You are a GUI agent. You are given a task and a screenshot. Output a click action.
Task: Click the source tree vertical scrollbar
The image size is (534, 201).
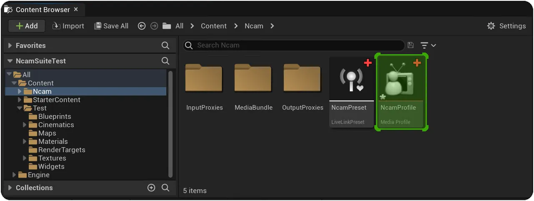point(170,123)
